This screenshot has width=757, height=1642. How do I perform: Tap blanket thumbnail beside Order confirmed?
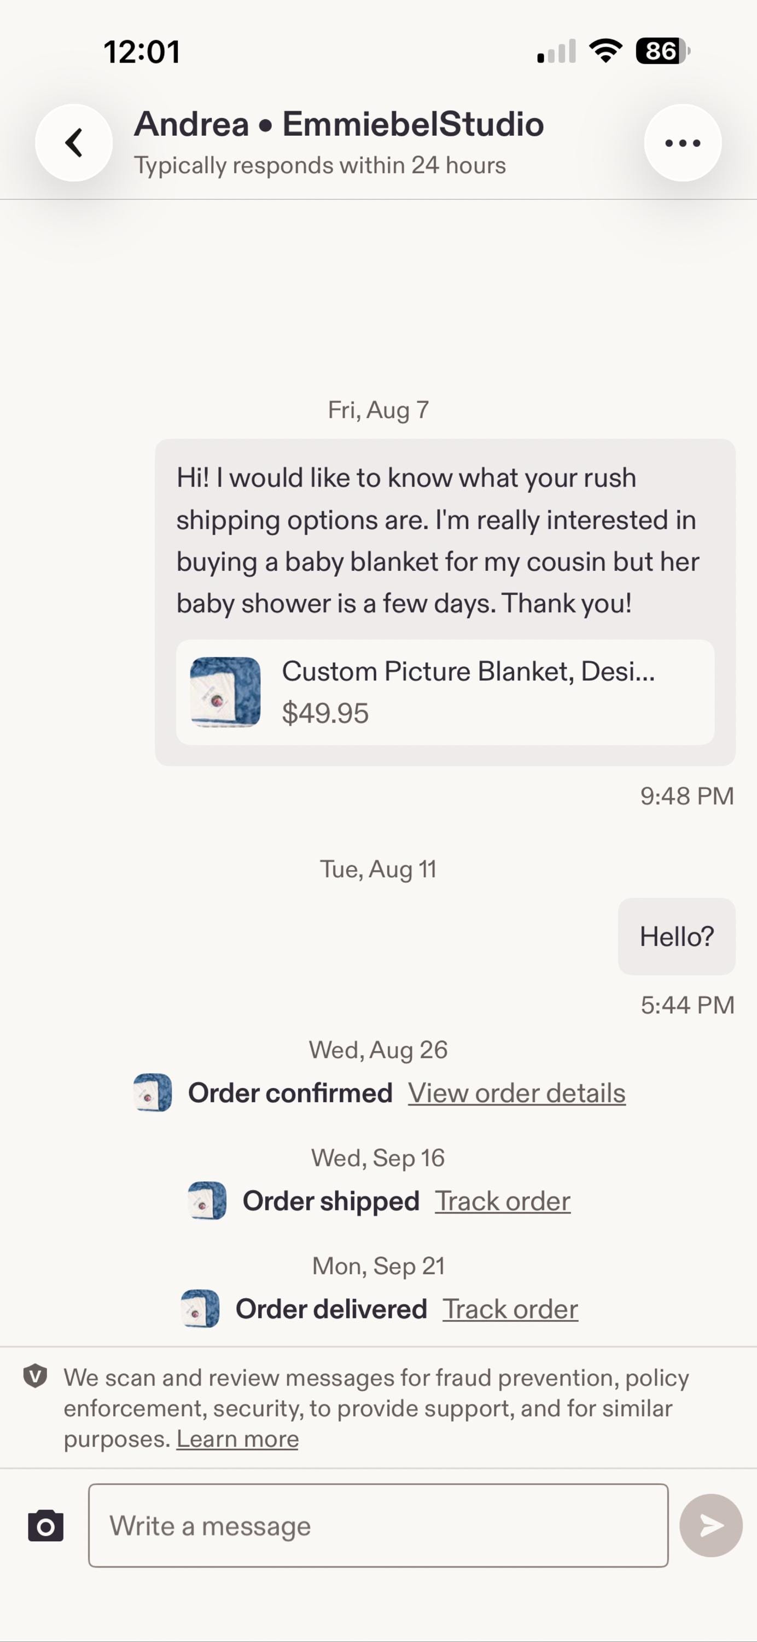click(153, 1092)
